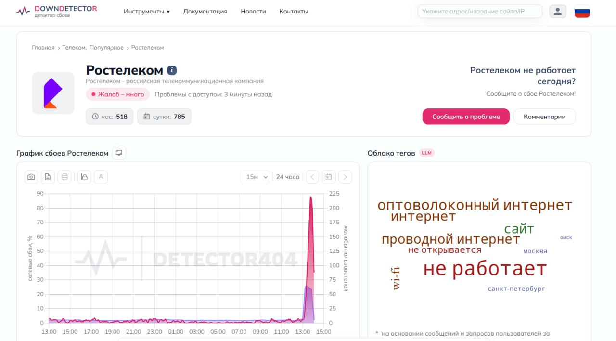The width and height of the screenshot is (616, 341).
Task: Open the Новости menu item
Action: coord(253,12)
